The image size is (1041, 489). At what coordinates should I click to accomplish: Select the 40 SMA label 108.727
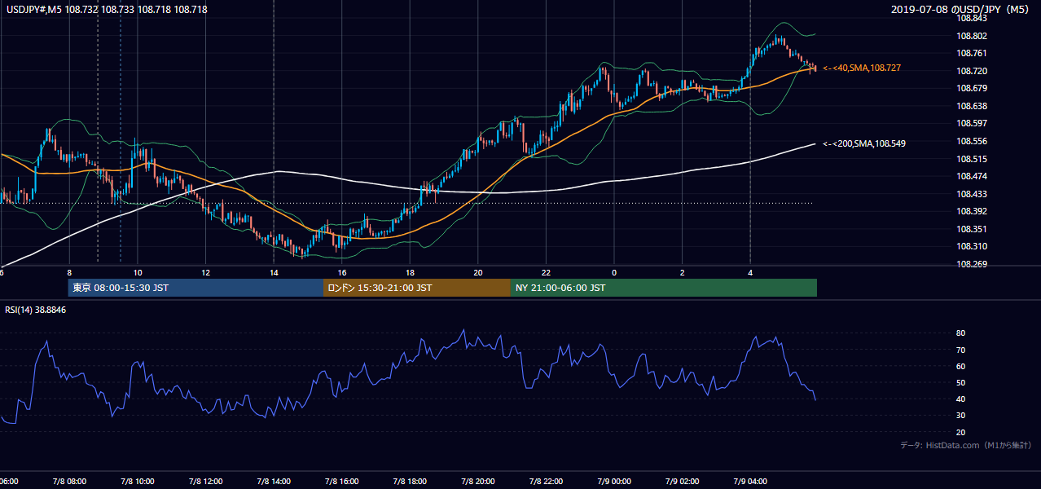(862, 68)
